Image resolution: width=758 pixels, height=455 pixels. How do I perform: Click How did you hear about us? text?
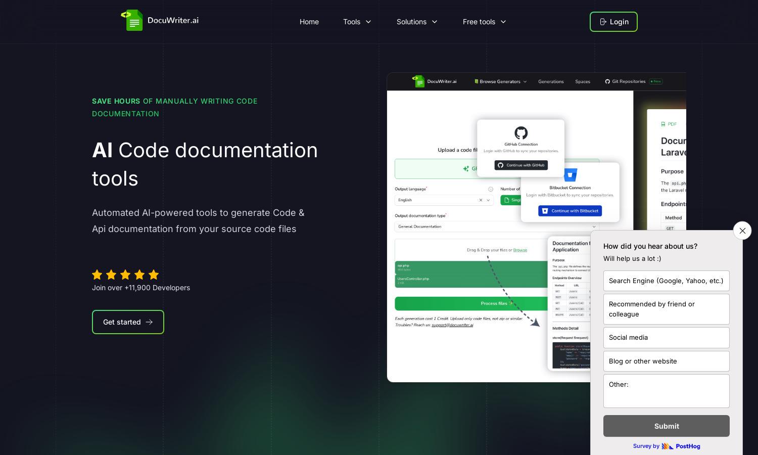coord(650,246)
